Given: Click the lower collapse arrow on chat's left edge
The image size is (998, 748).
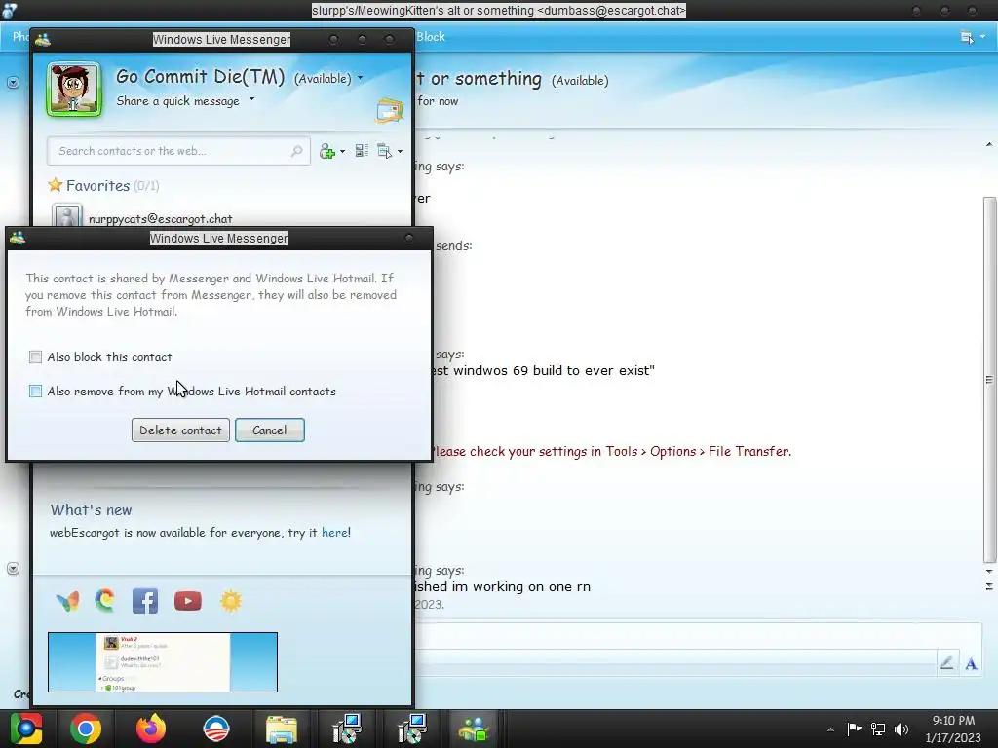Looking at the screenshot, I should (x=13, y=569).
